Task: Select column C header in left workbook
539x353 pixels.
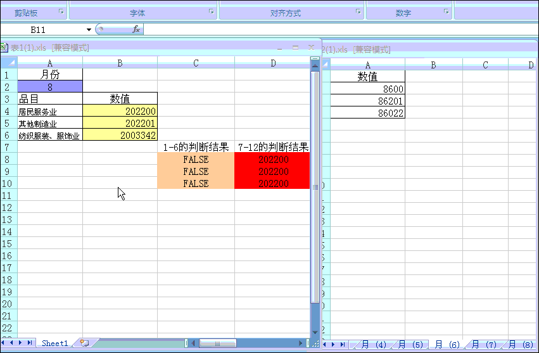Action: click(196, 62)
